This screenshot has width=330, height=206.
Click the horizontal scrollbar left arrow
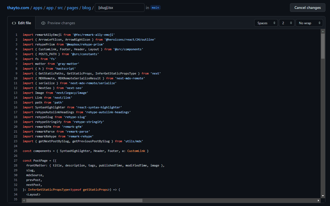pos(24,200)
